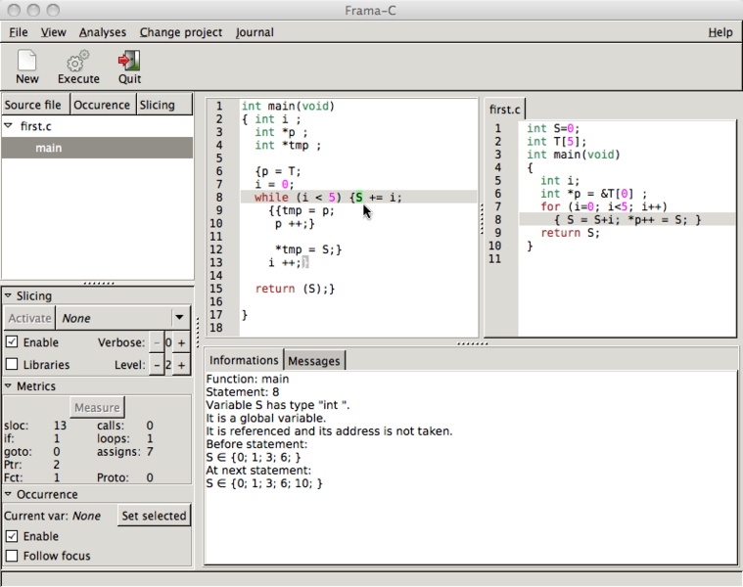743x587 pixels.
Task: Open the slicing None dropdown
Action: [x=123, y=318]
